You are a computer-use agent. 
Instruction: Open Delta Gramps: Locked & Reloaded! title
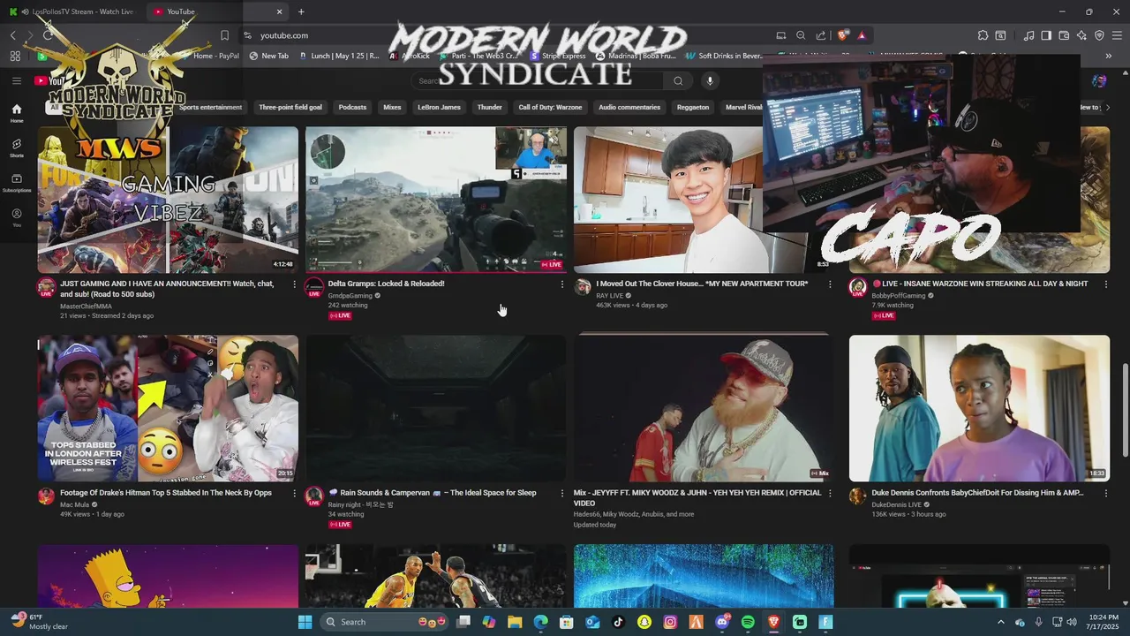click(x=386, y=284)
